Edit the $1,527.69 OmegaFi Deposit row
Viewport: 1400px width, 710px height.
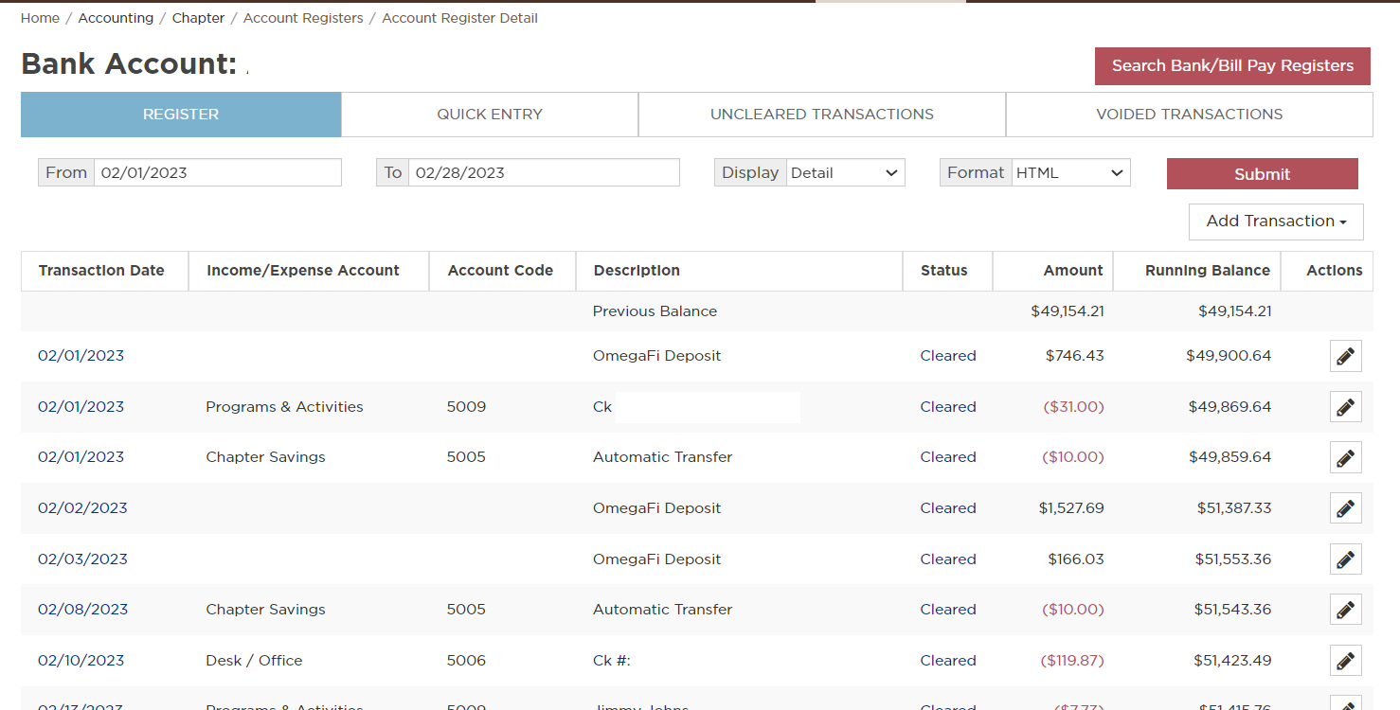pos(1345,508)
